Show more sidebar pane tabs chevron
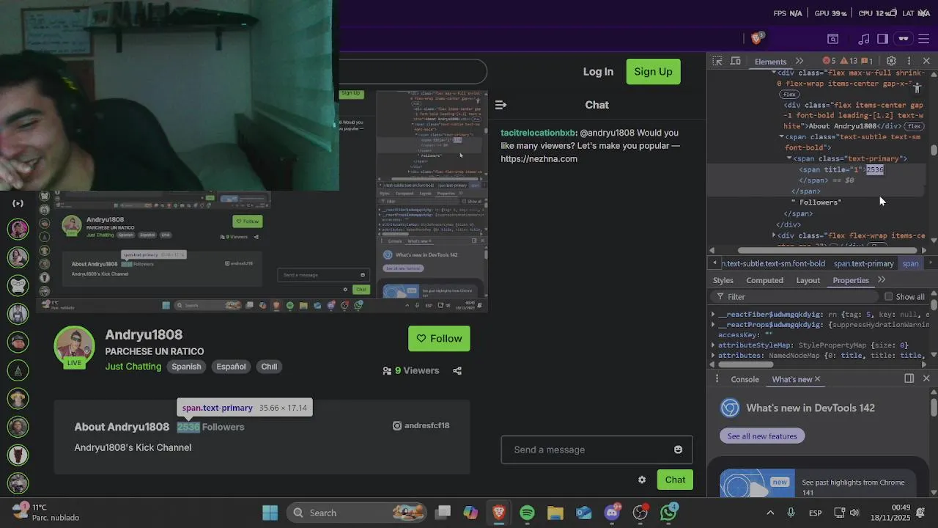 click(882, 279)
